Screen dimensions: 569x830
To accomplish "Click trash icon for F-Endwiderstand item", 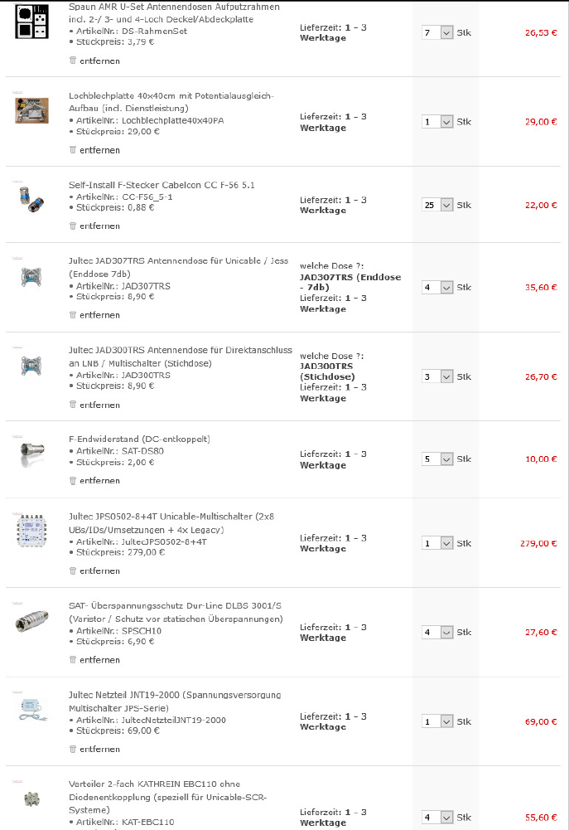I will click(x=73, y=480).
